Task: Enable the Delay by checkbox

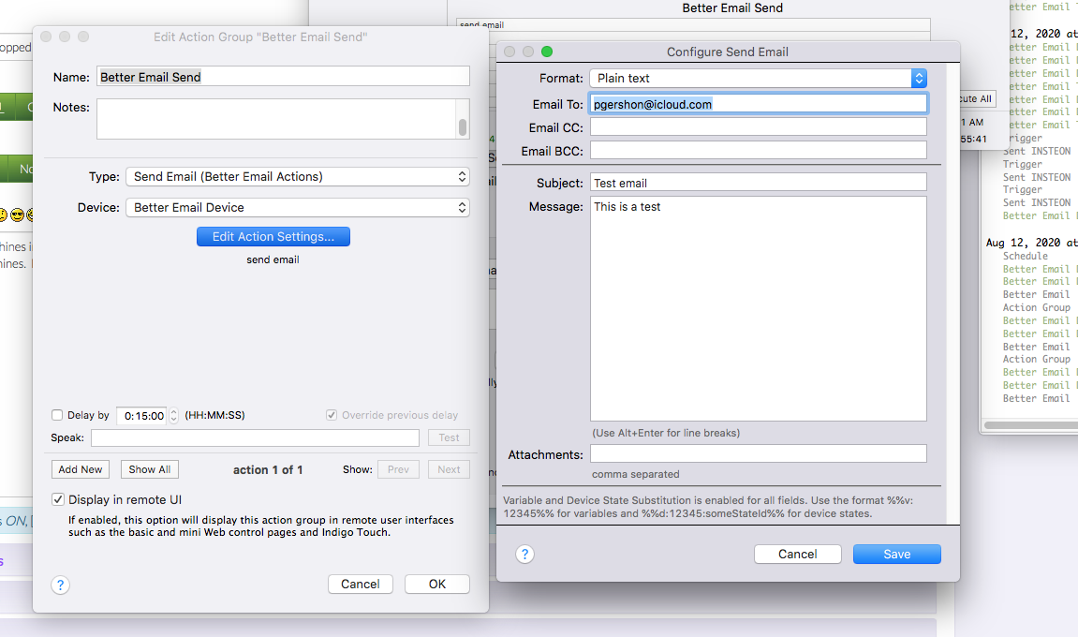Action: 57,415
